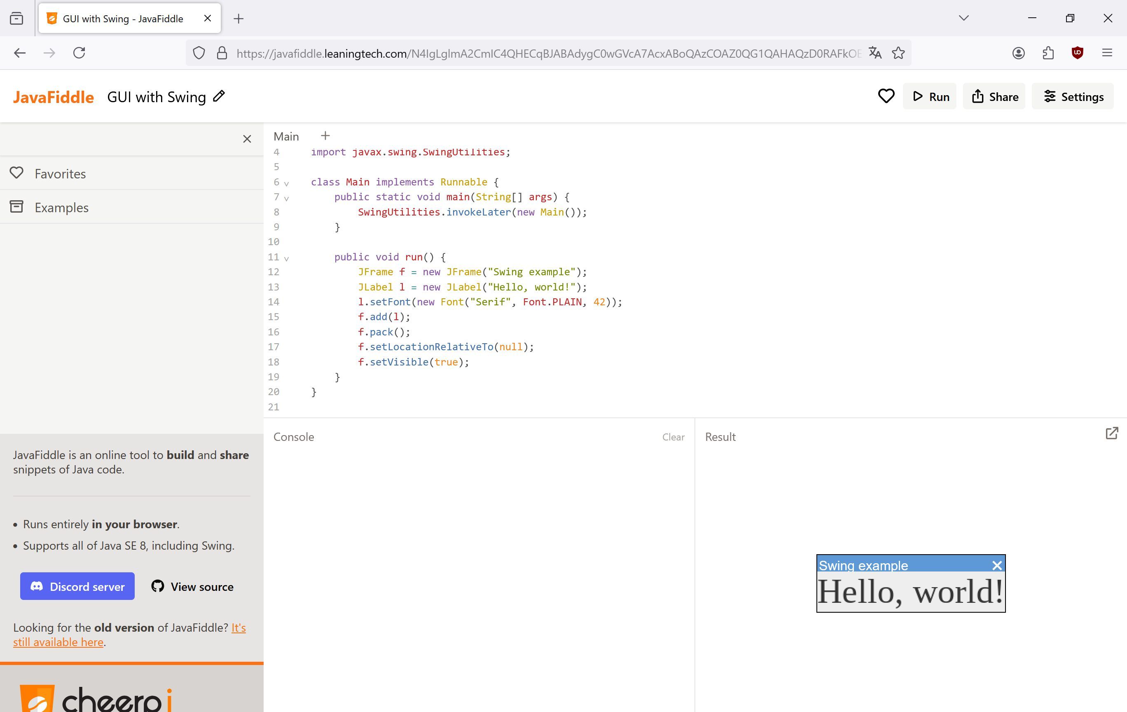Clear the console output
Viewport: 1127px width, 712px height.
point(673,437)
